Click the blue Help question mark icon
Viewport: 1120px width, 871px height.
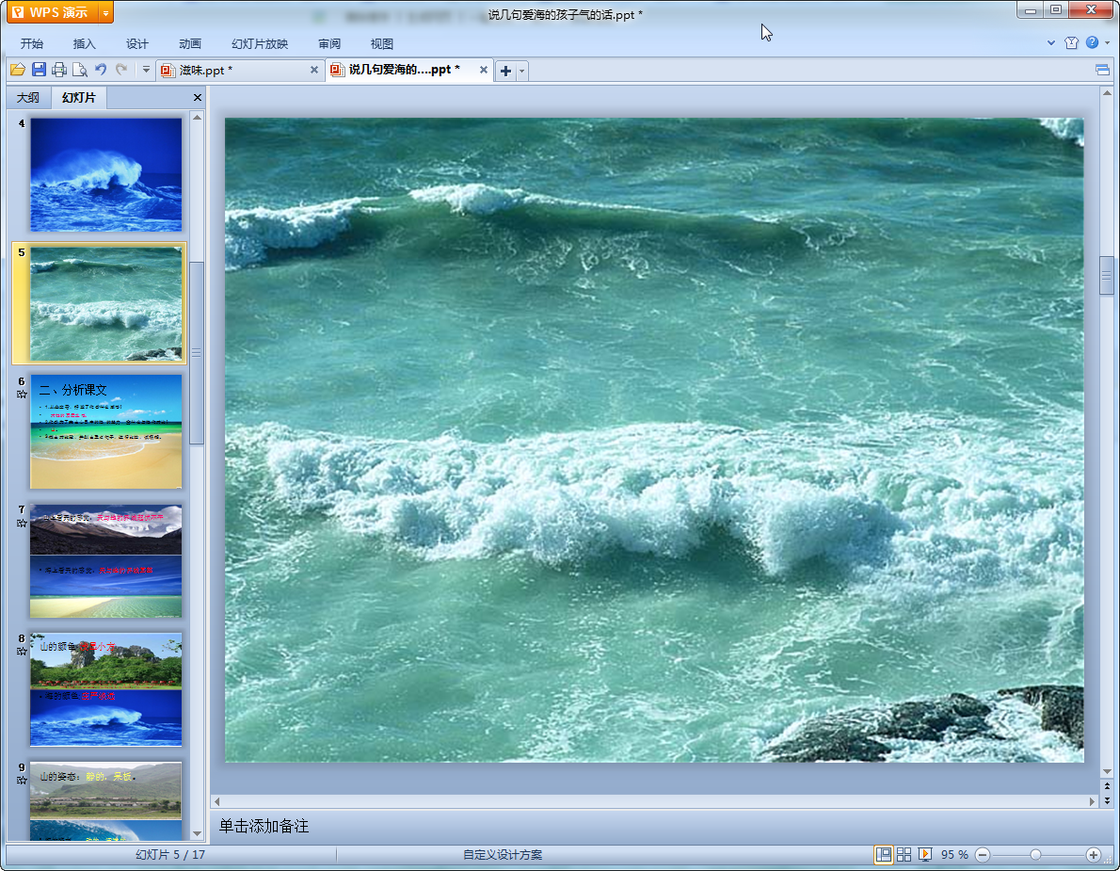click(x=1092, y=42)
